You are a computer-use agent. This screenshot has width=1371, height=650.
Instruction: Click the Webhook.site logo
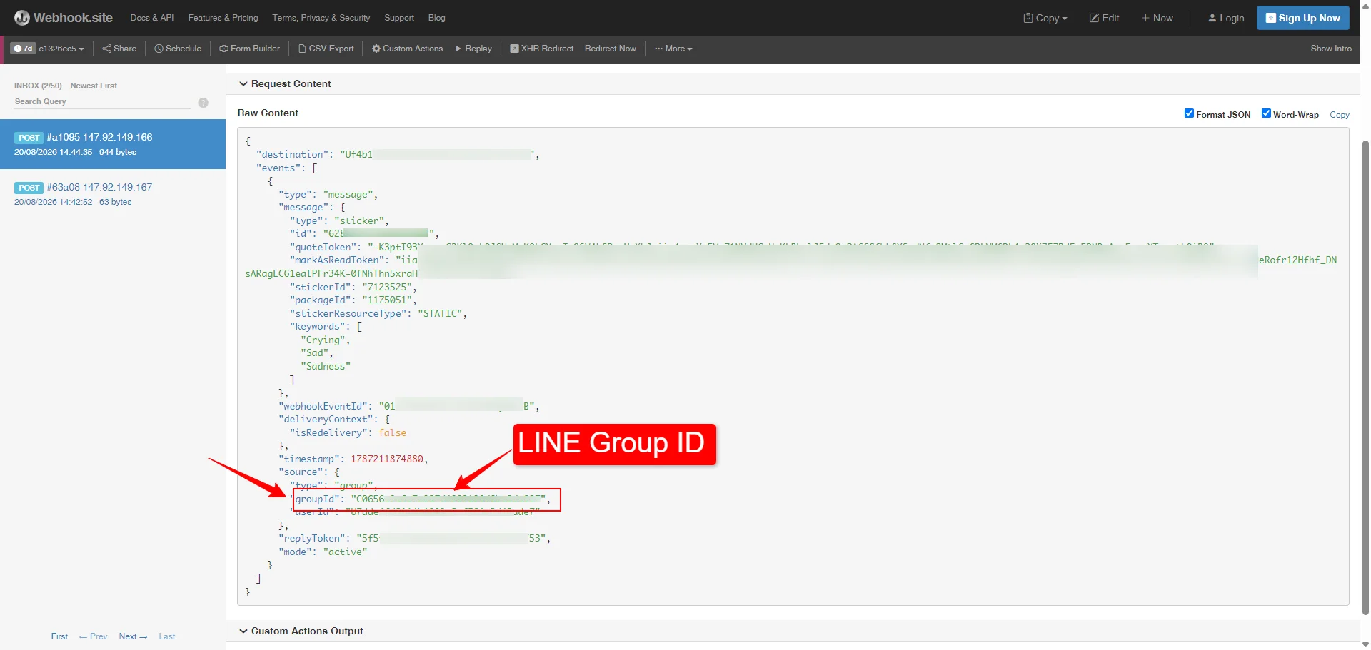click(64, 18)
